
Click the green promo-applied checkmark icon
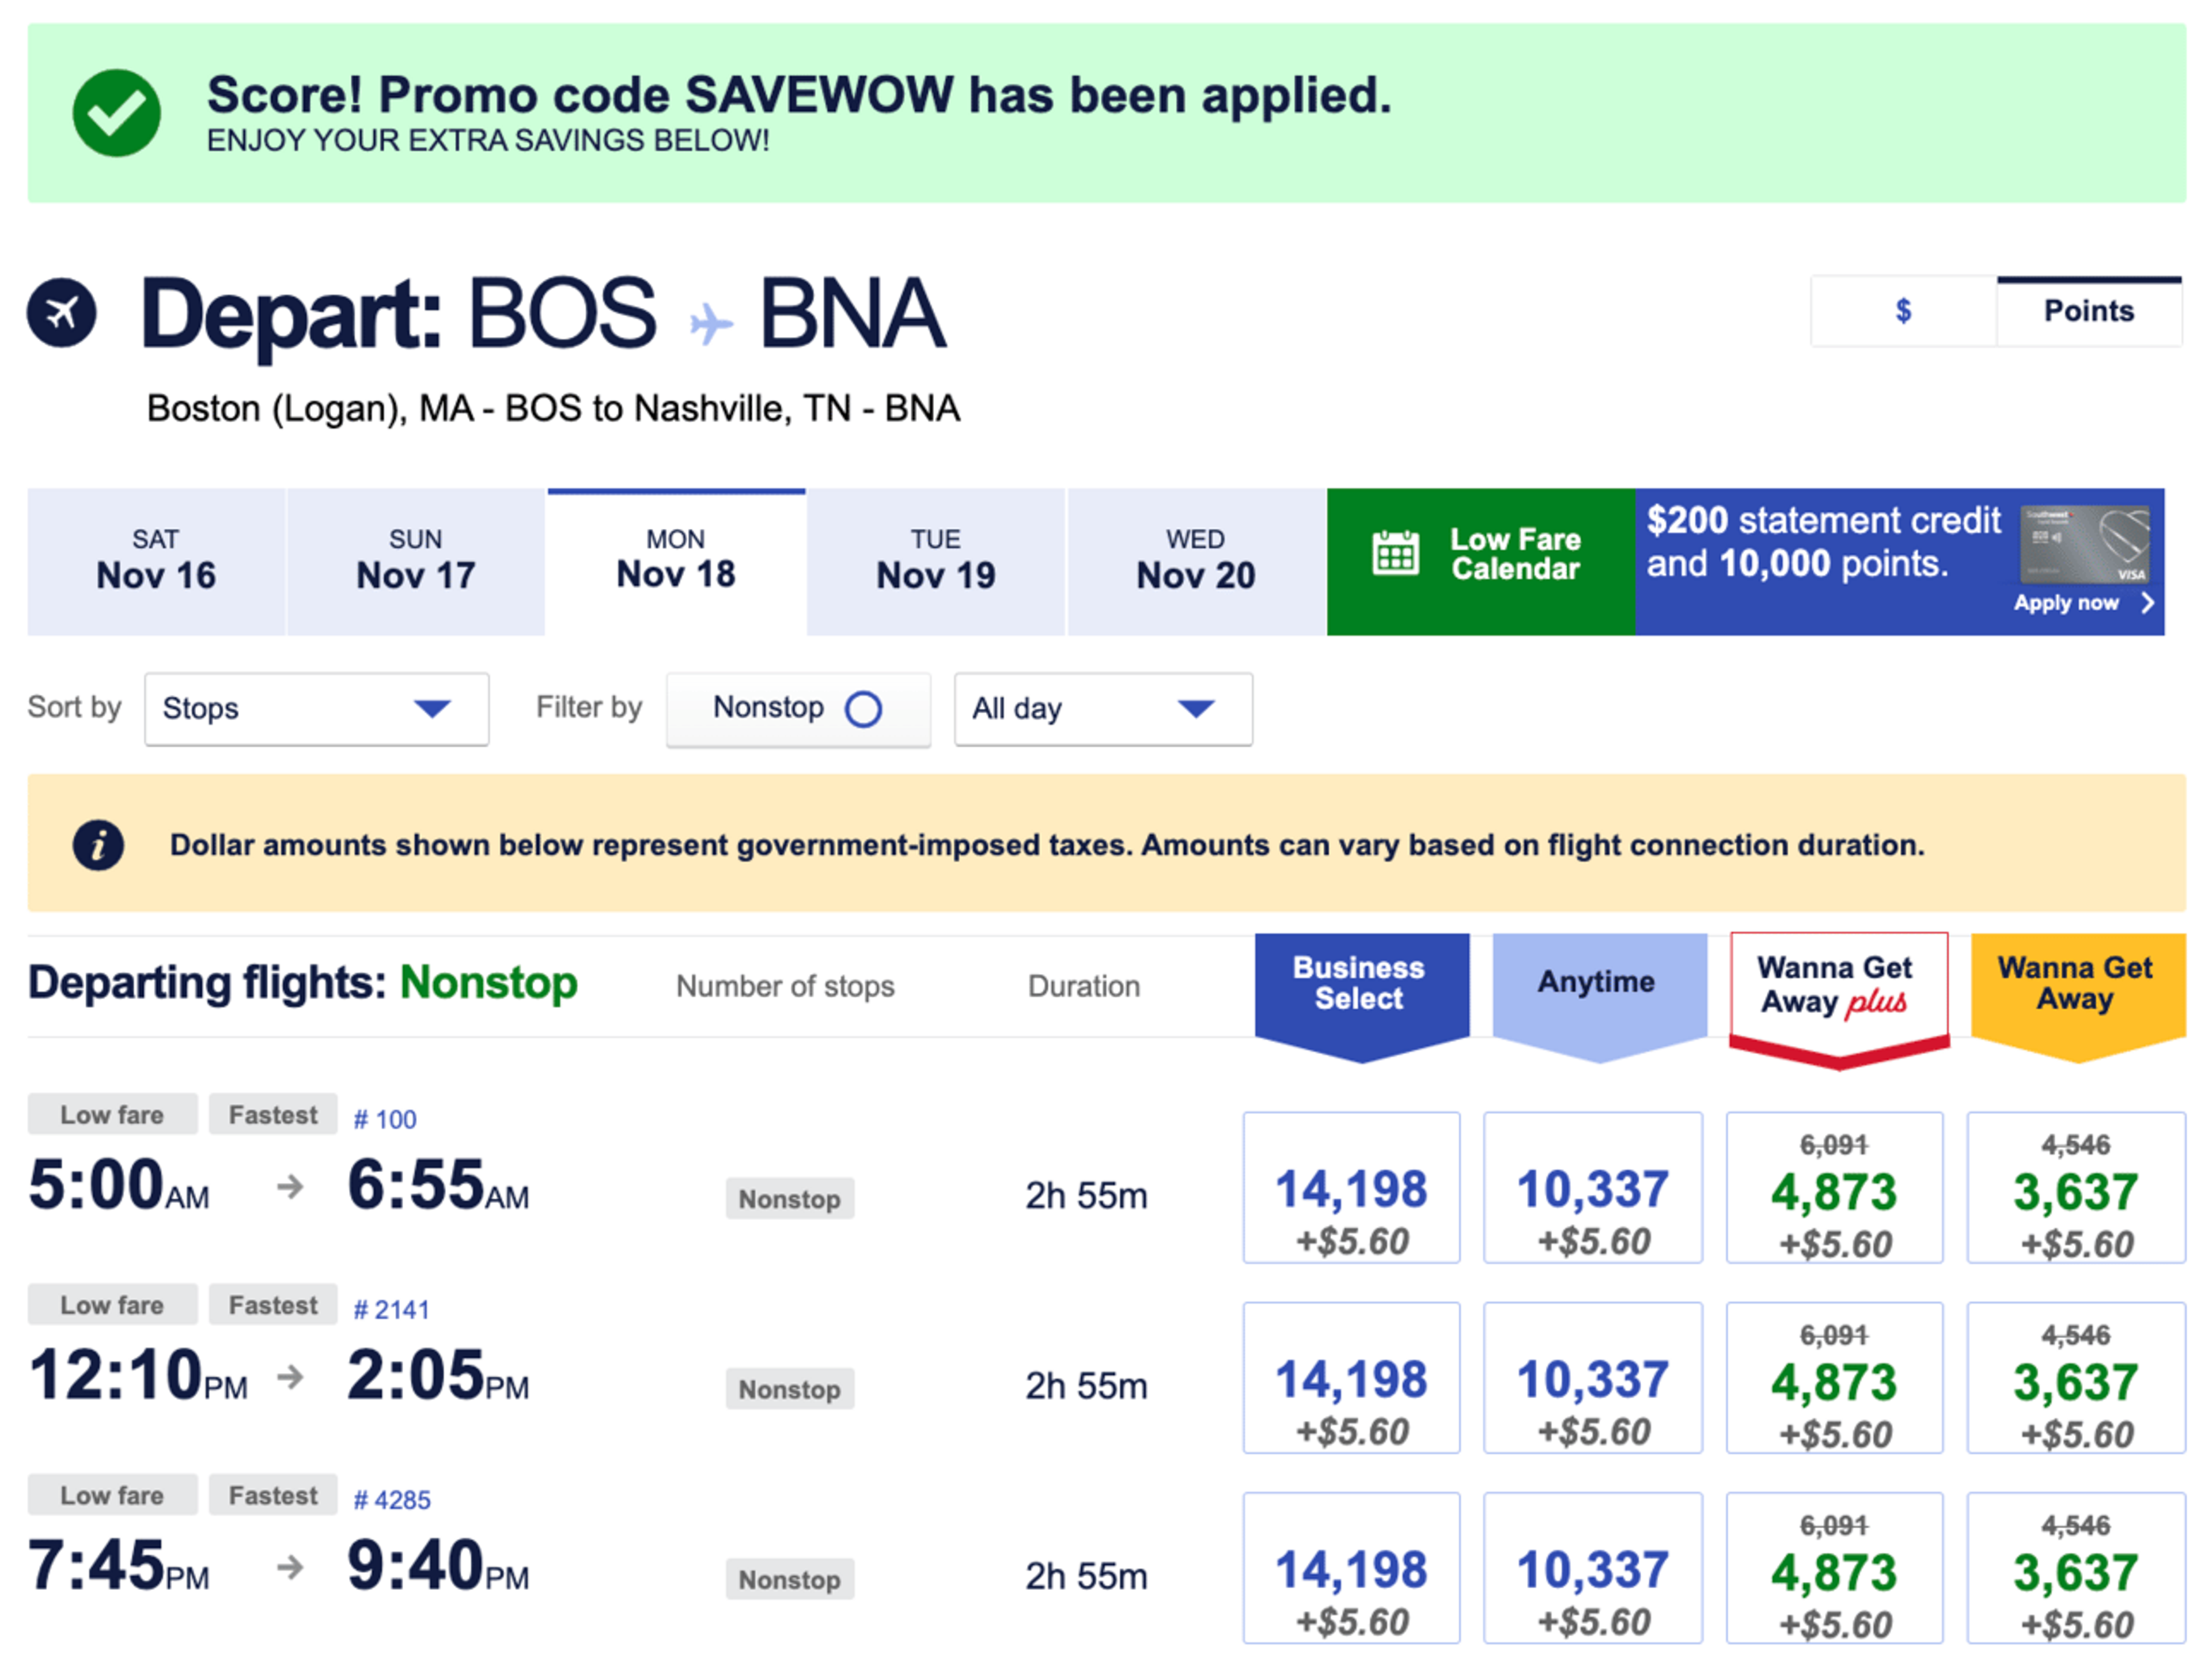(116, 113)
